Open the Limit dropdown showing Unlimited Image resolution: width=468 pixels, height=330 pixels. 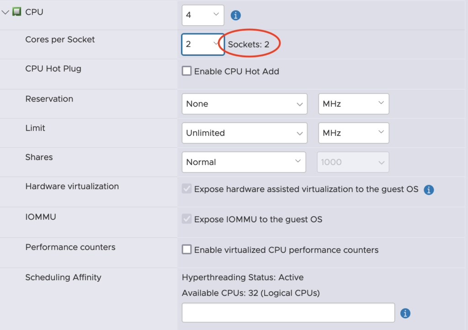[x=244, y=133]
